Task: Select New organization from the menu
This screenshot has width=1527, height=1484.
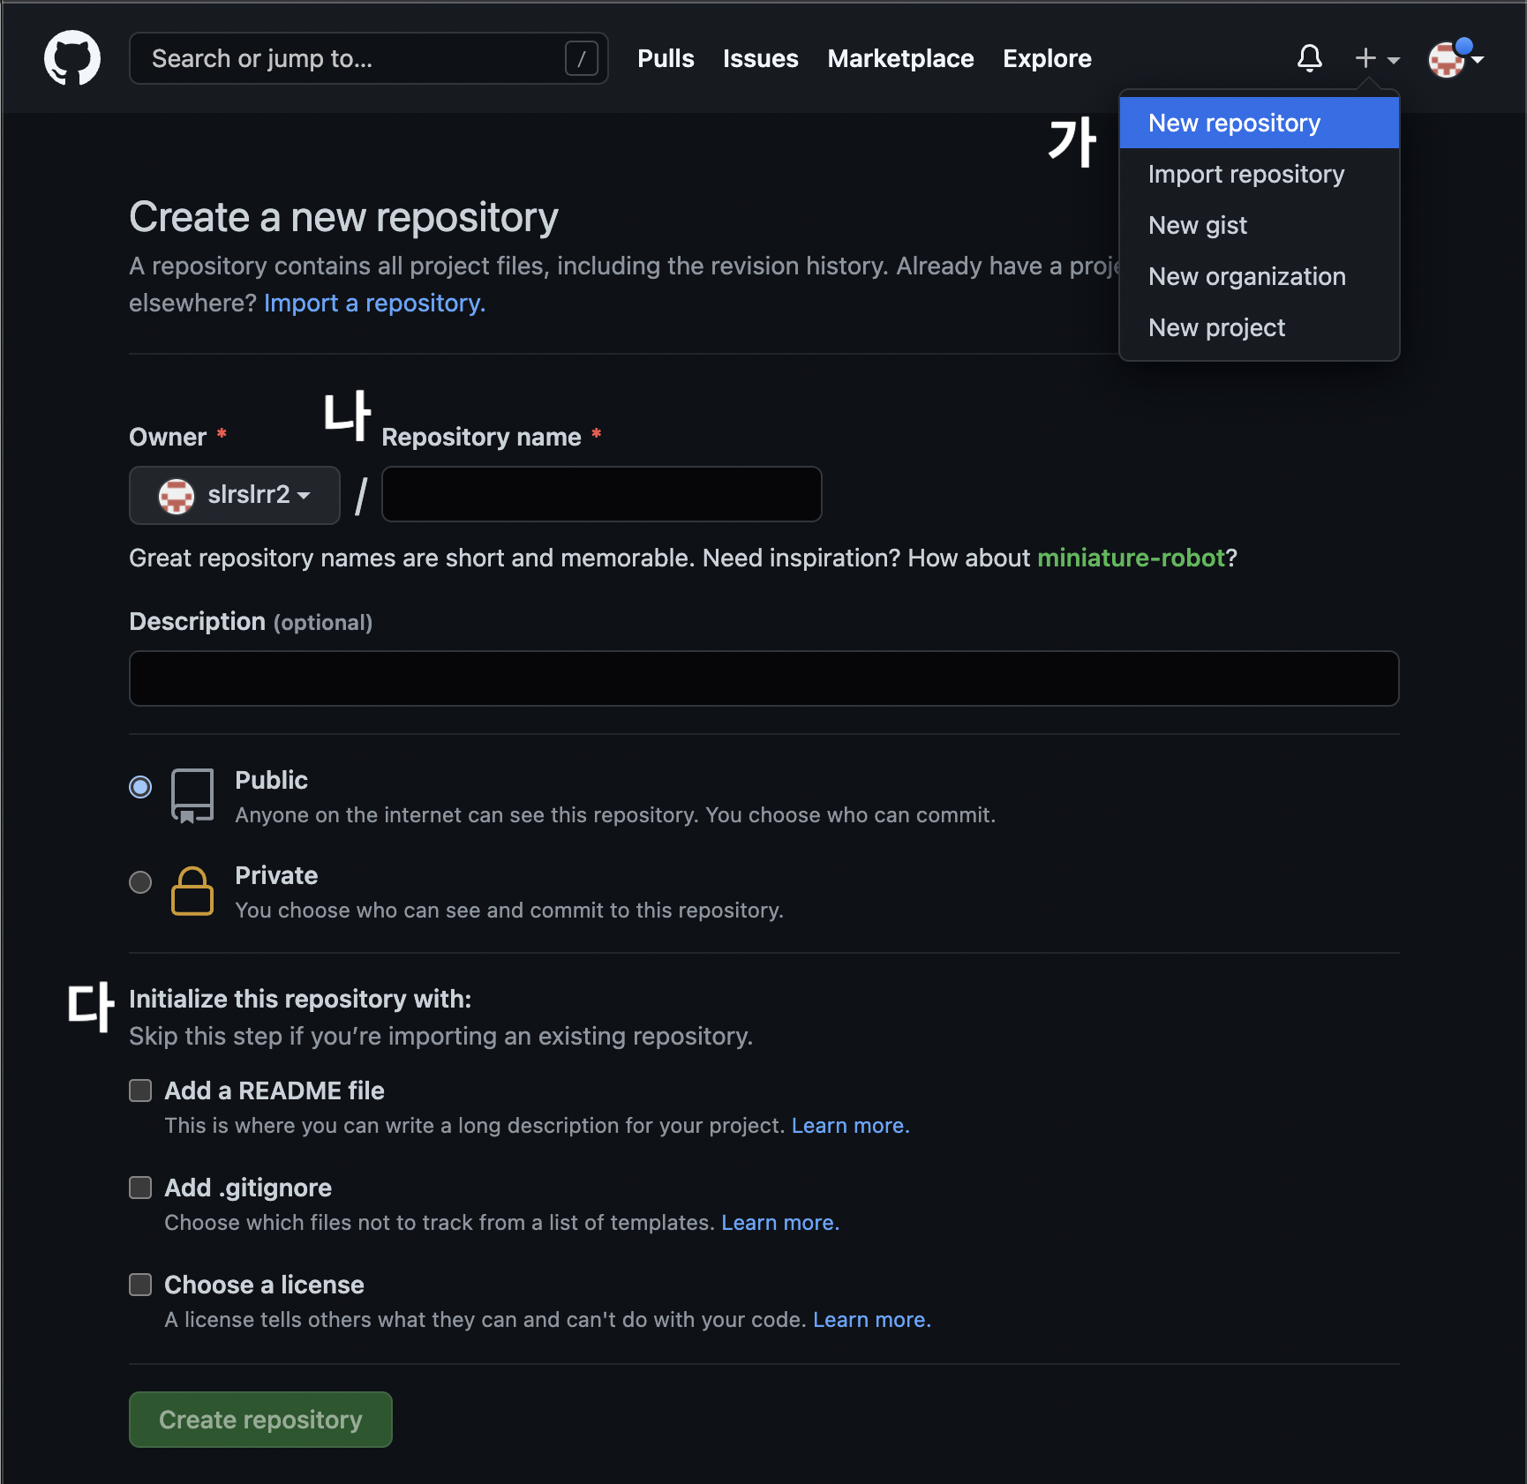Action: pos(1260,276)
